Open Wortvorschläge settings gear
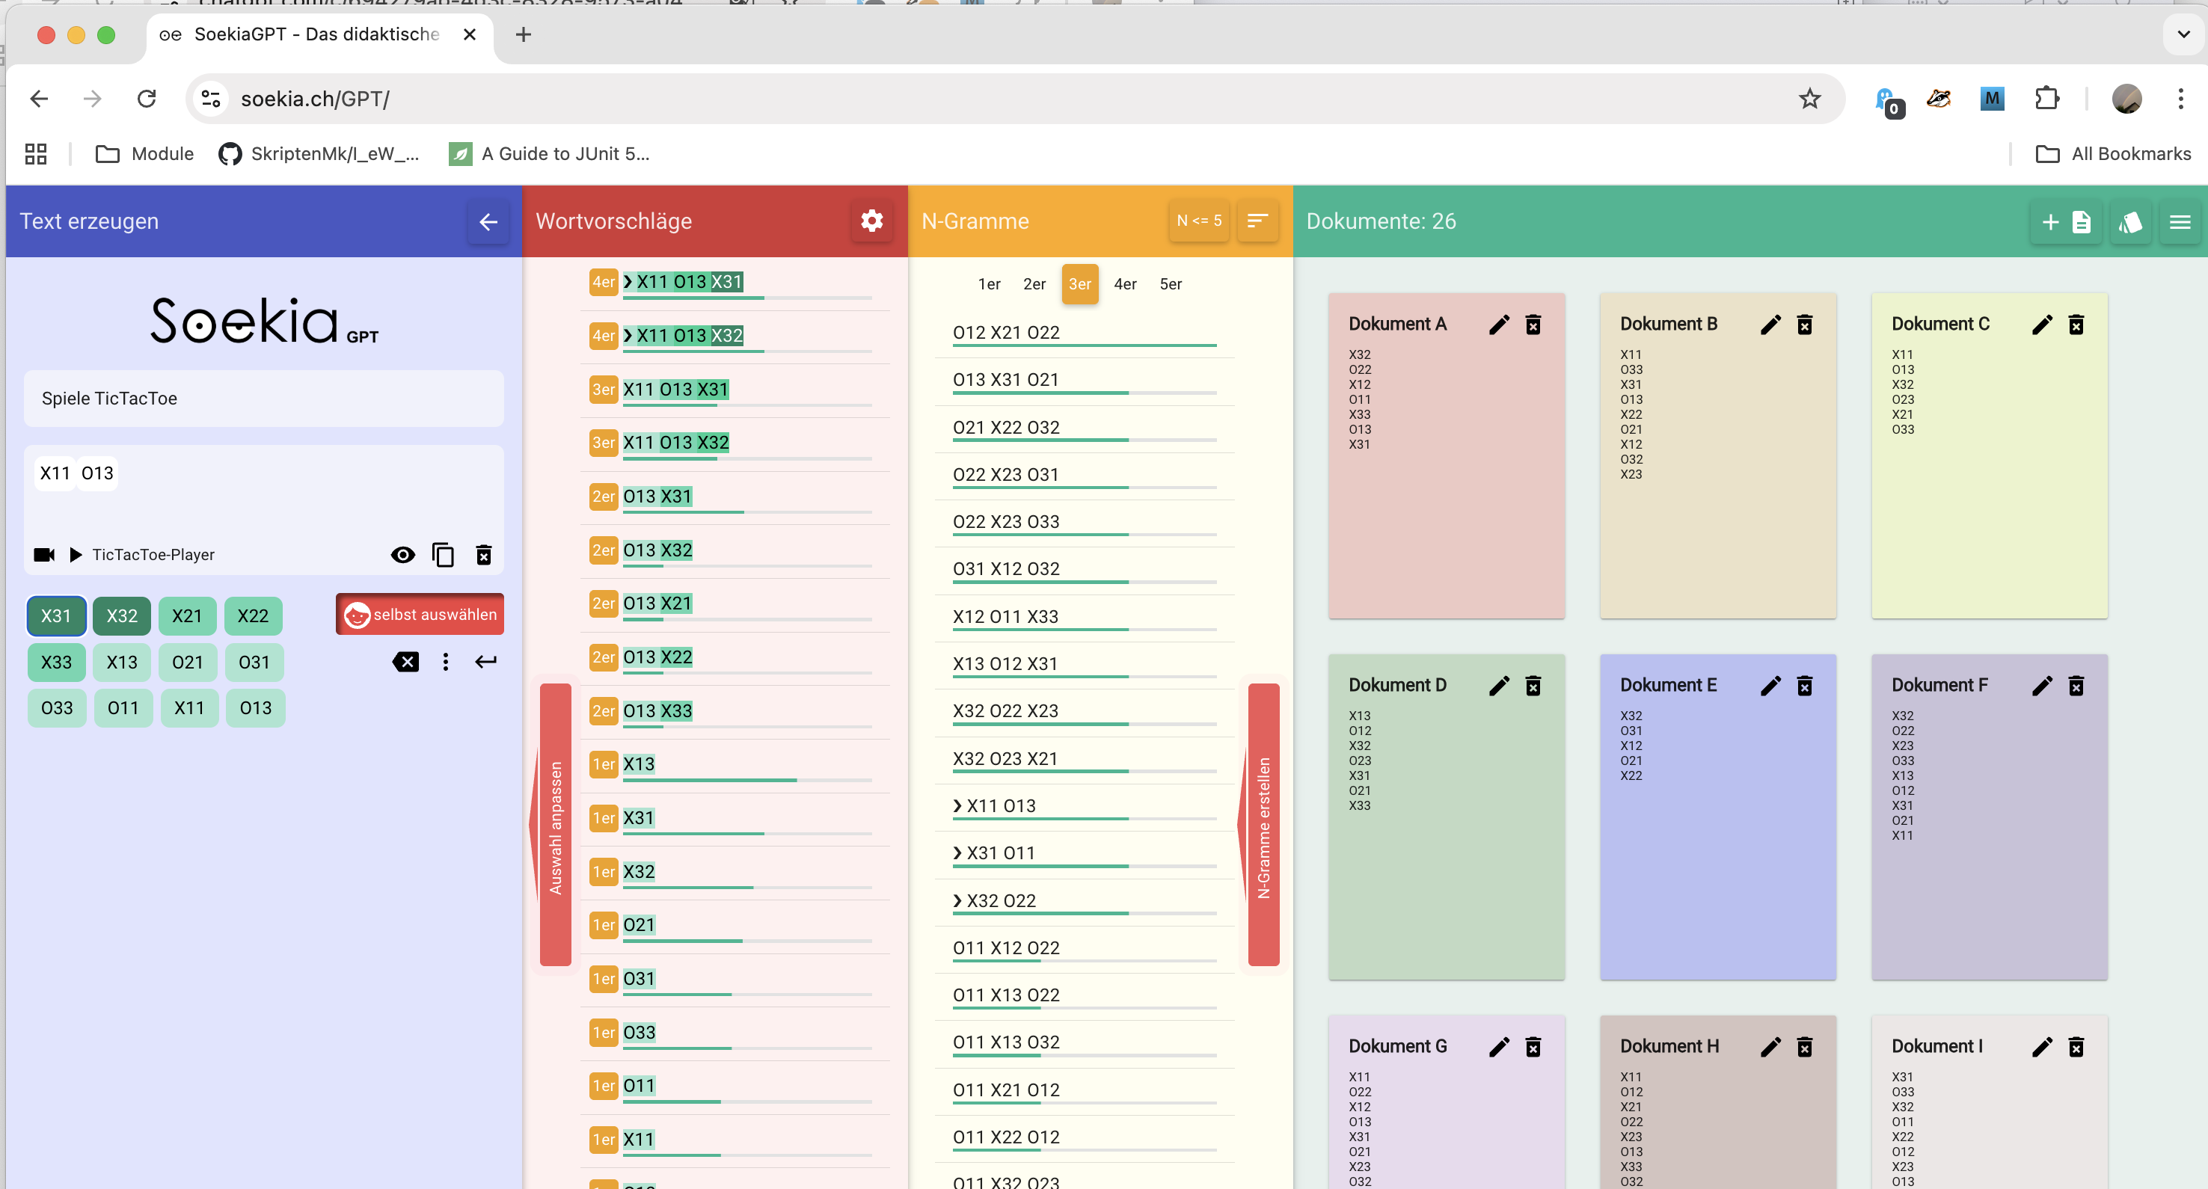This screenshot has height=1189, width=2208. pos(871,221)
